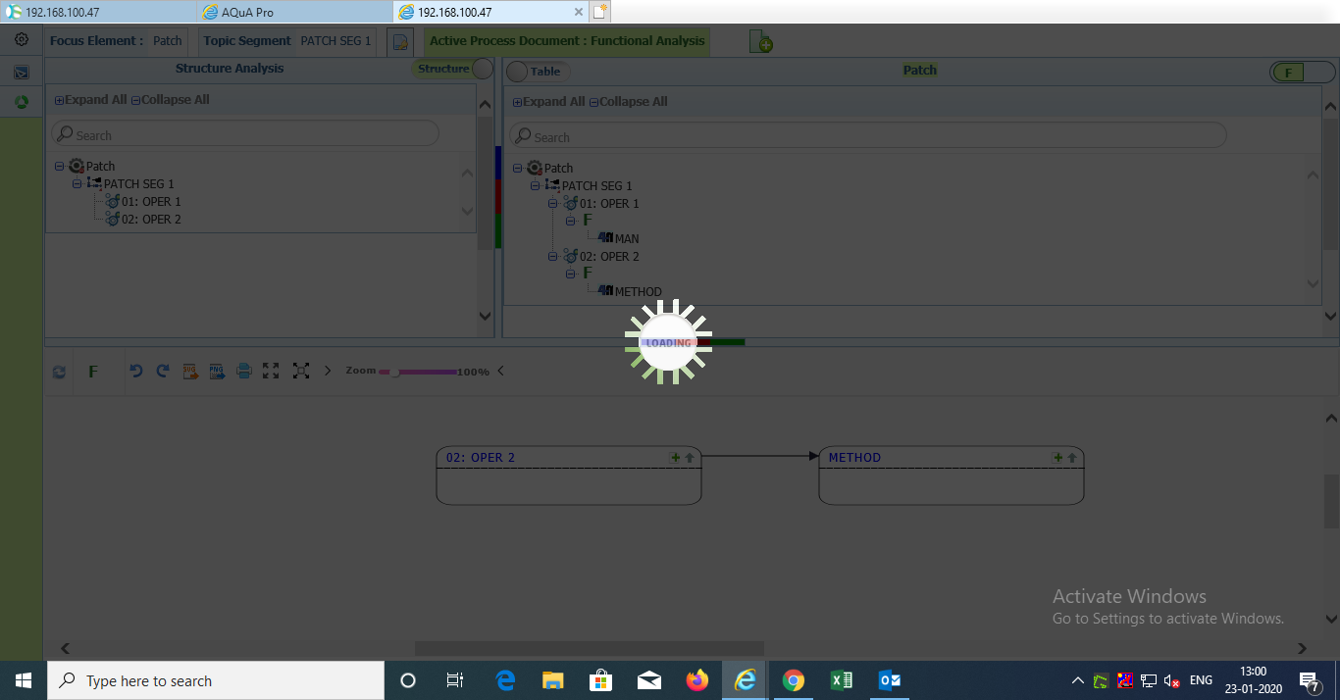1340x700 pixels.
Task: Select 01: OPER 1 in Structure Analysis tree
Action: 151,202
